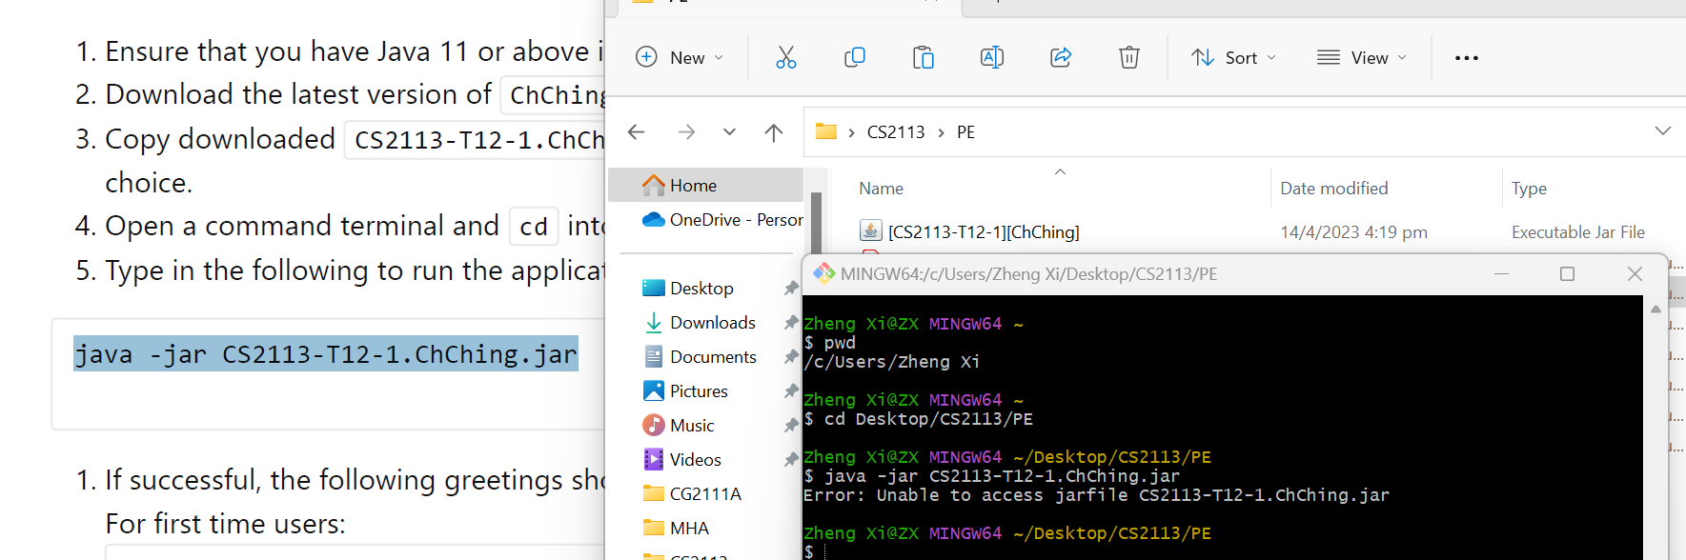Go forward with the Explorer forward arrow

click(x=686, y=131)
